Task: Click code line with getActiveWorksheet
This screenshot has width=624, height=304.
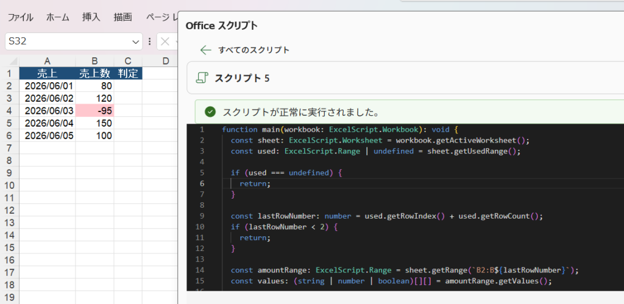Action: click(380, 141)
